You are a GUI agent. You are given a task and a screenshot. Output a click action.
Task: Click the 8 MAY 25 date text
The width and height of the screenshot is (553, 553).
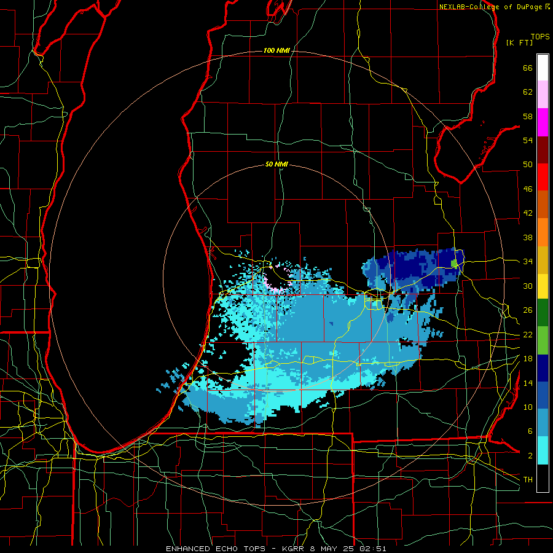click(332, 549)
